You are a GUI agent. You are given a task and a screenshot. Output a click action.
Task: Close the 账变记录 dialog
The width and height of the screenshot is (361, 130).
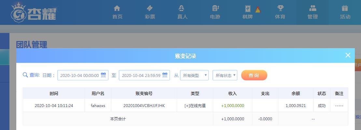point(348,55)
